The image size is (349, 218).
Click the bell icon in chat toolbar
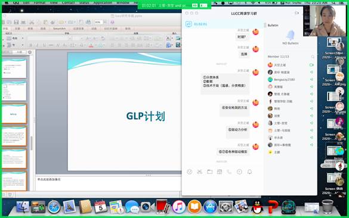(249, 172)
